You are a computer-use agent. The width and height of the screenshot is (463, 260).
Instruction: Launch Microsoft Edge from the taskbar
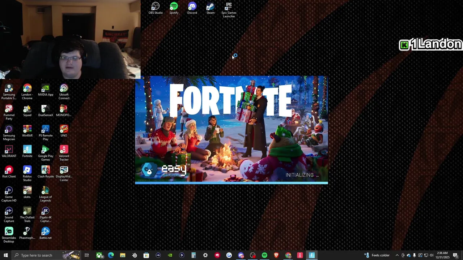tap(111, 255)
